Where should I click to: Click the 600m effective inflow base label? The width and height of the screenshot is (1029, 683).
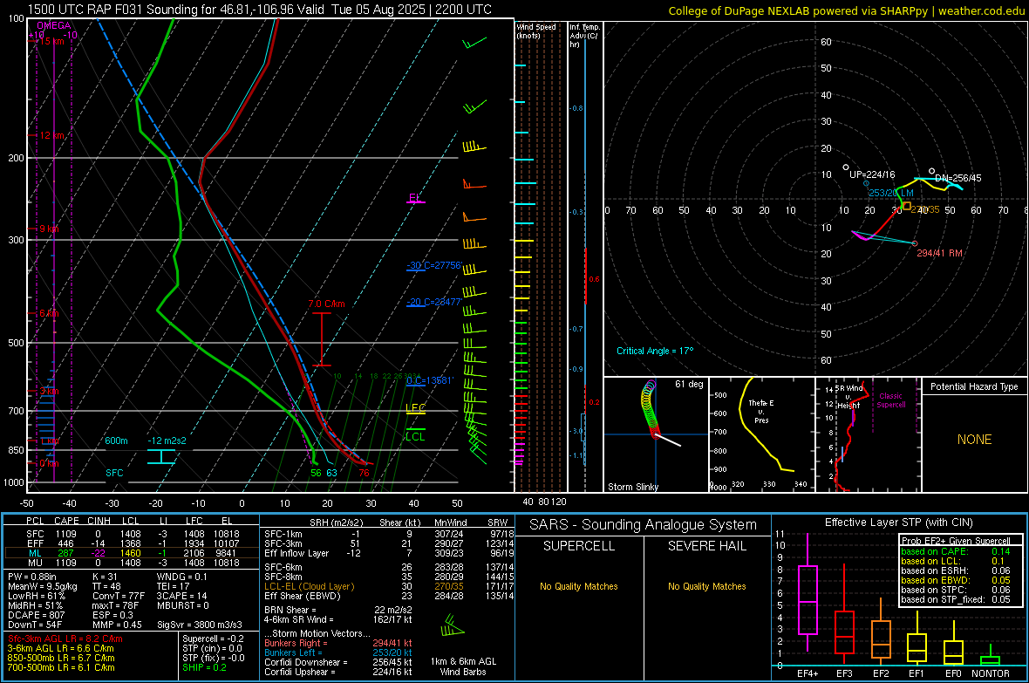pos(116,441)
